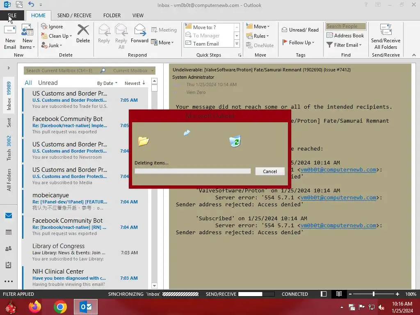Screen dimensions: 420x315
Task: Click Send/Receive icon in Quick Access toolbar
Action: coord(19,5)
